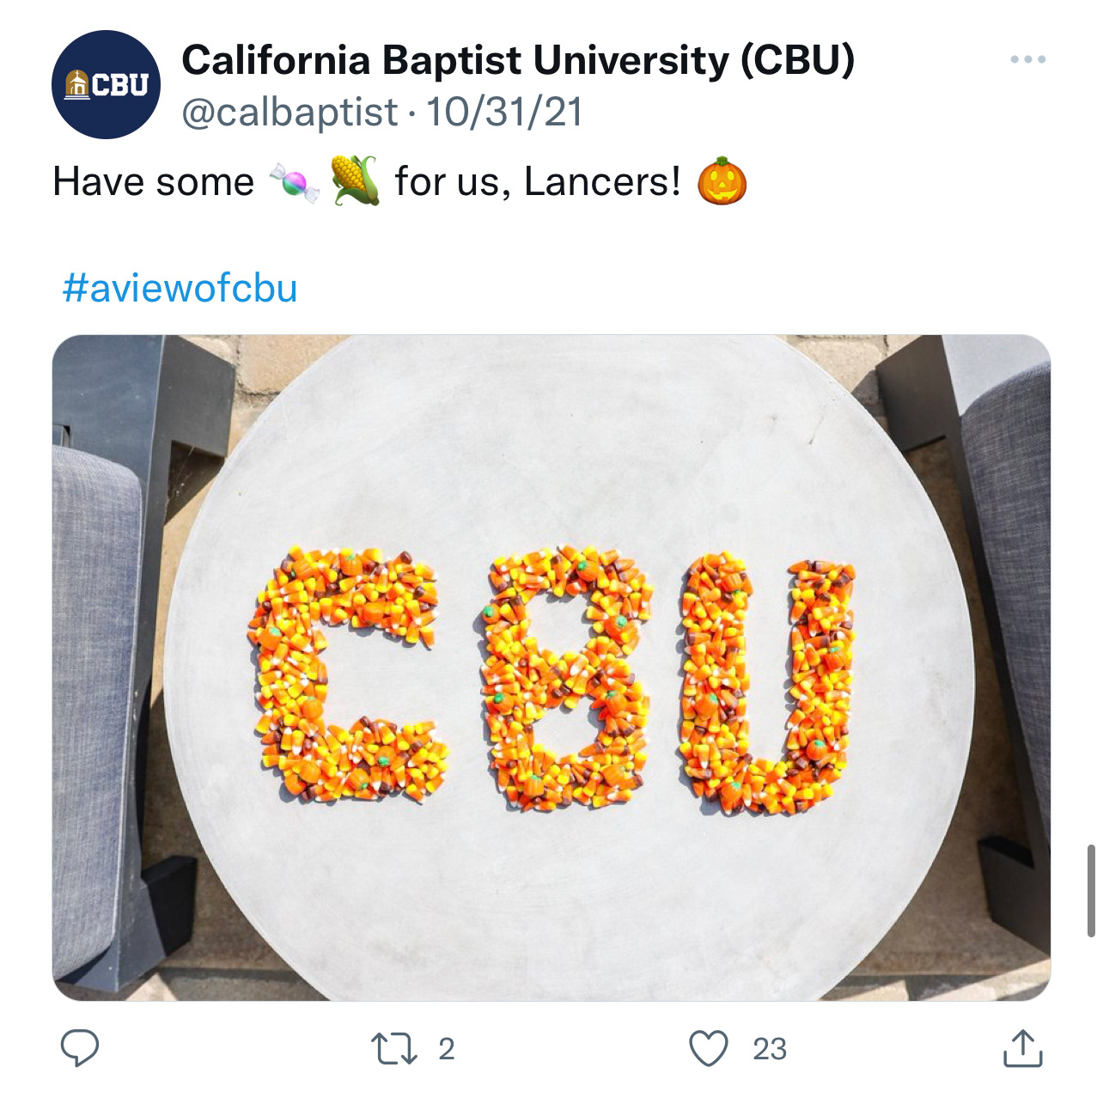Open the share tweet icon
This screenshot has height=1110, width=1103.
pyautogui.click(x=1022, y=1048)
